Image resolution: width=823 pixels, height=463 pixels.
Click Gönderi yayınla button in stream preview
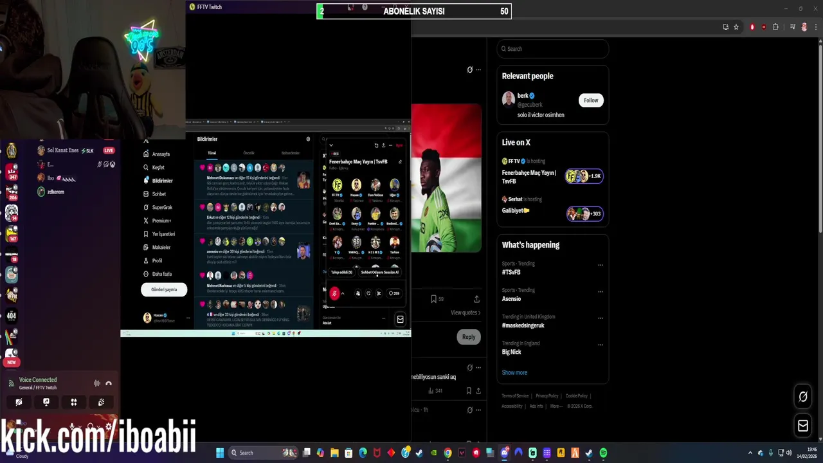pyautogui.click(x=164, y=289)
